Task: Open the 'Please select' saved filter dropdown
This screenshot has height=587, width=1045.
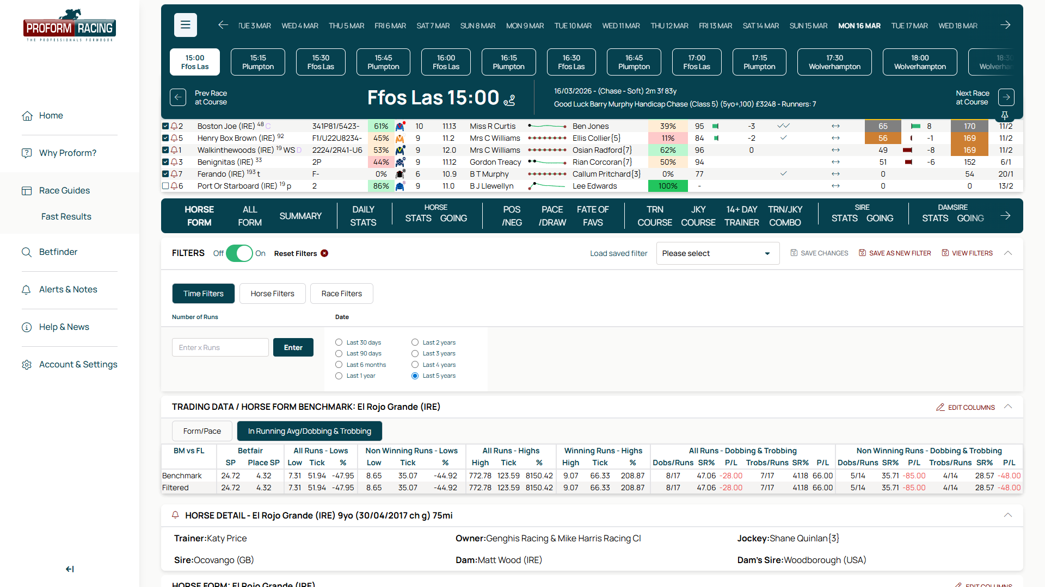Action: (717, 253)
